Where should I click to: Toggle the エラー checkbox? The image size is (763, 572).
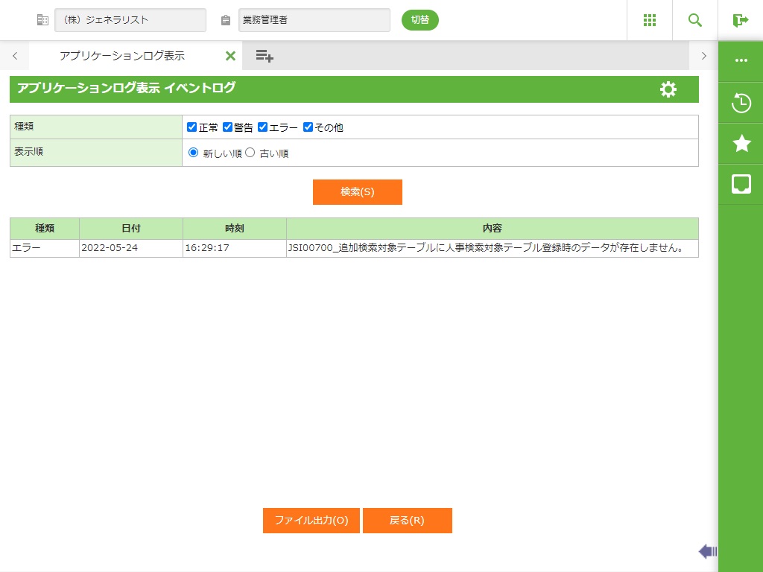click(x=263, y=127)
